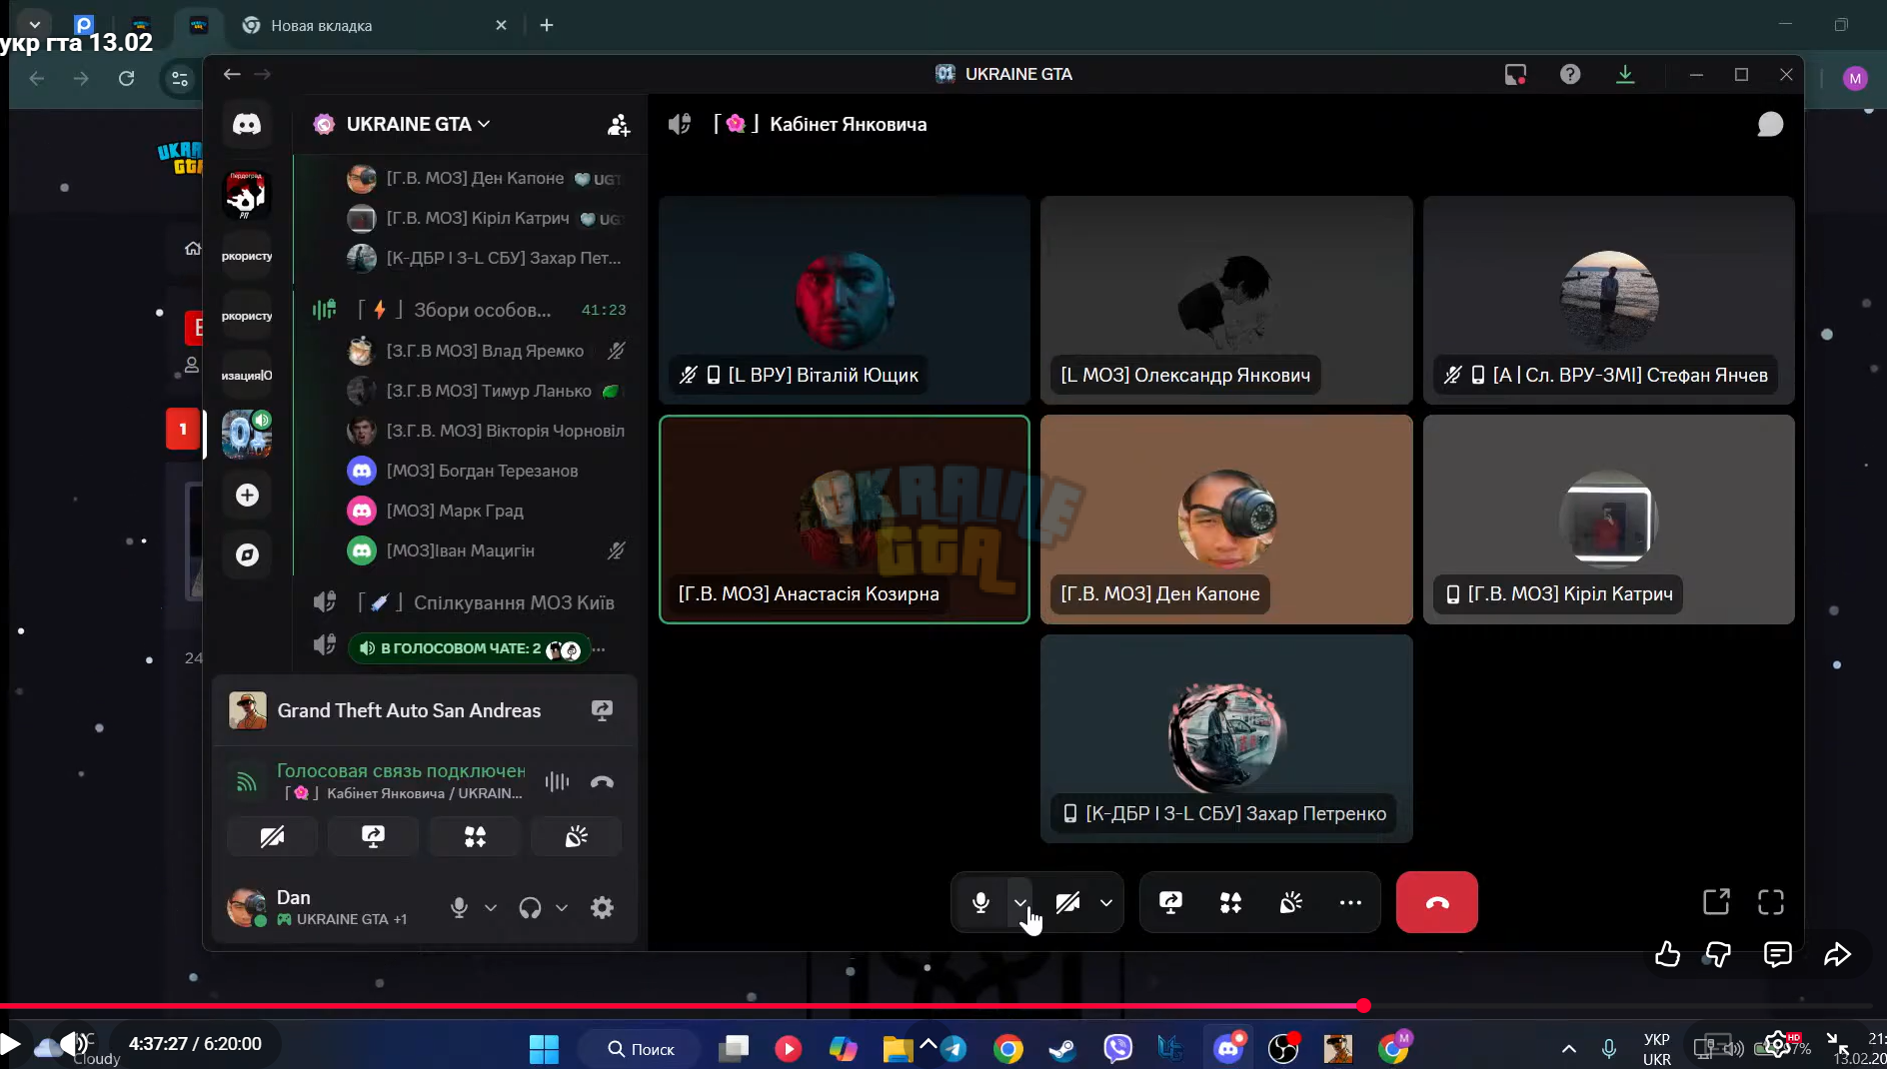Screen dimensions: 1887x1069
Task: Open the soundboard in the bottom call bar
Action: coord(1290,902)
